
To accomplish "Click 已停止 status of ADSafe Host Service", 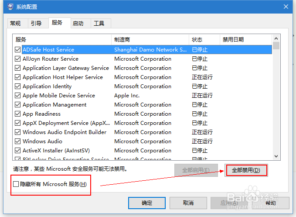I will pyautogui.click(x=200, y=50).
